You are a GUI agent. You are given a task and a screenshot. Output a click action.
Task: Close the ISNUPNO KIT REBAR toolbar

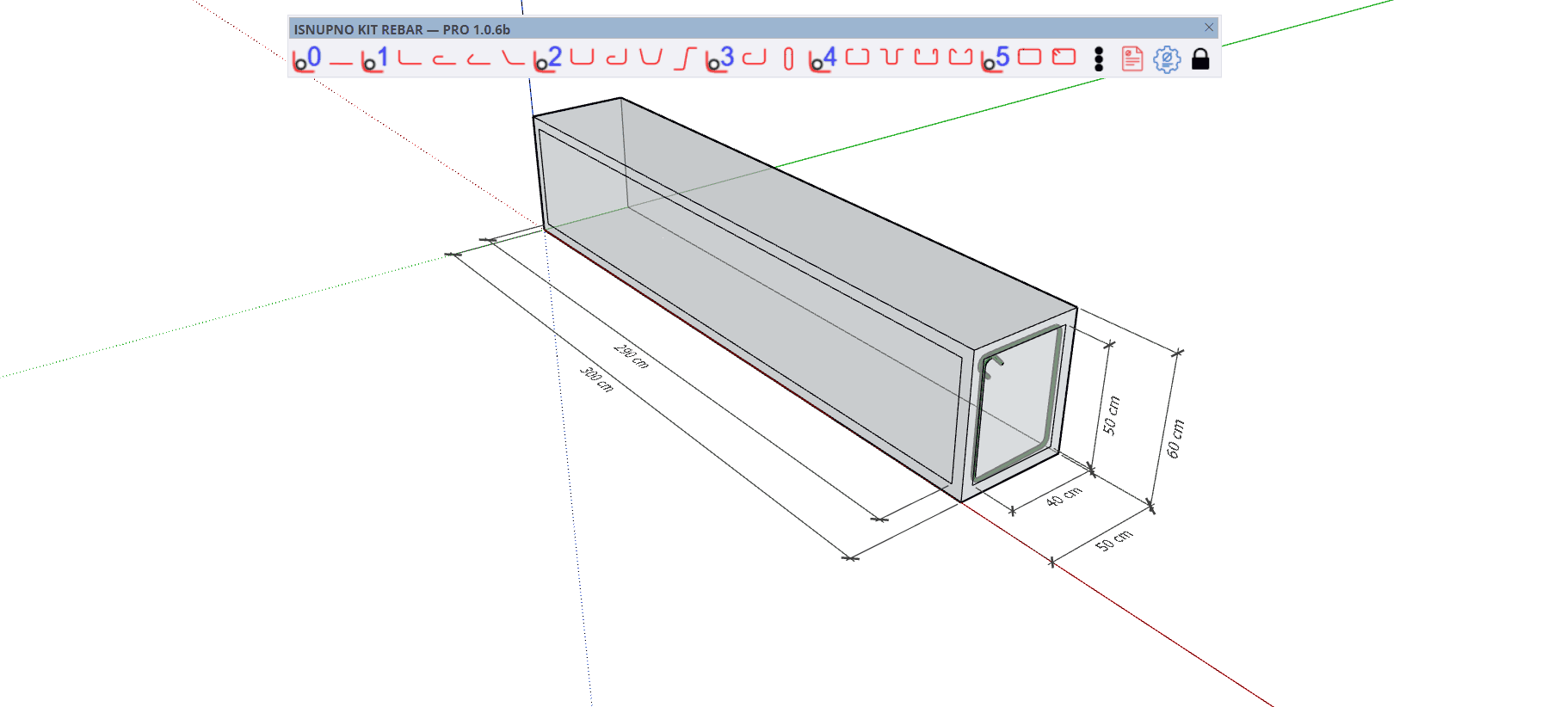point(1209,28)
